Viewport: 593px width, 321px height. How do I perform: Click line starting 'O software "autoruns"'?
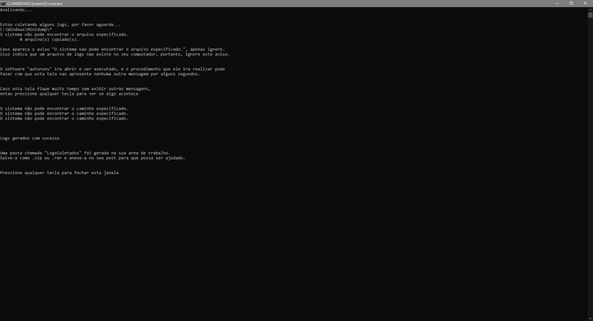[x=112, y=69]
